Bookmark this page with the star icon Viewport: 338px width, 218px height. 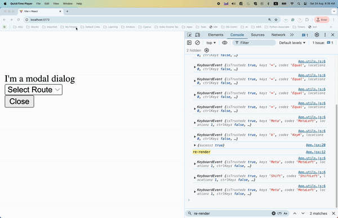(x=276, y=20)
